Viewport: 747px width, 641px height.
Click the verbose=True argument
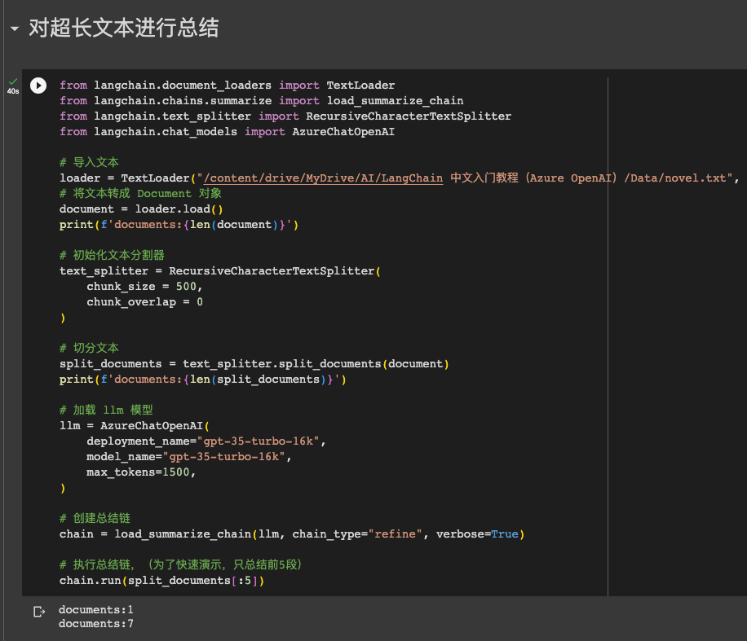tap(477, 534)
